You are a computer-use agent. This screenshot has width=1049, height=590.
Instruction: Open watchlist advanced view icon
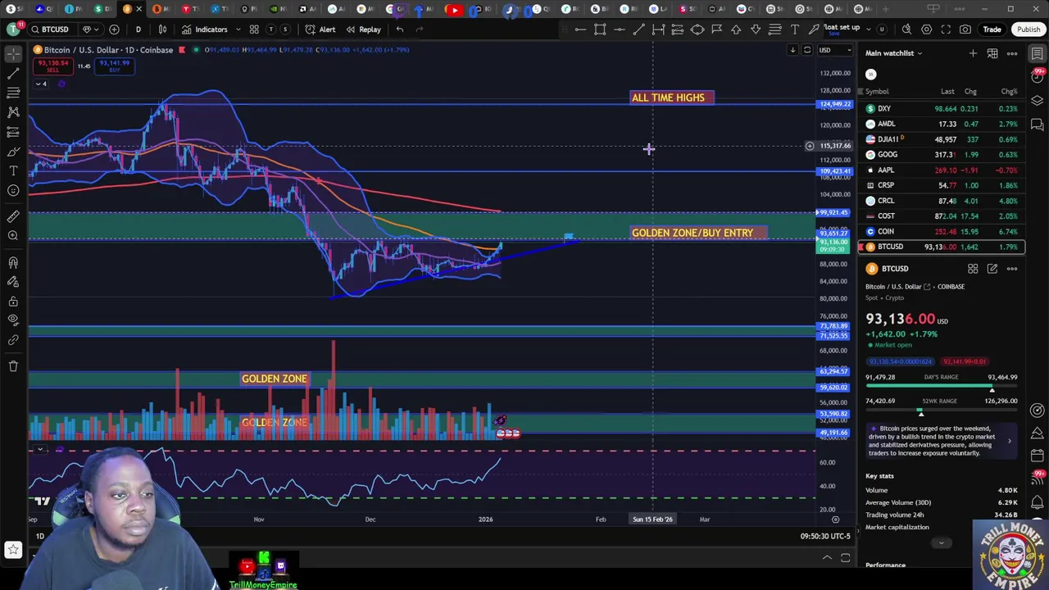pos(992,53)
